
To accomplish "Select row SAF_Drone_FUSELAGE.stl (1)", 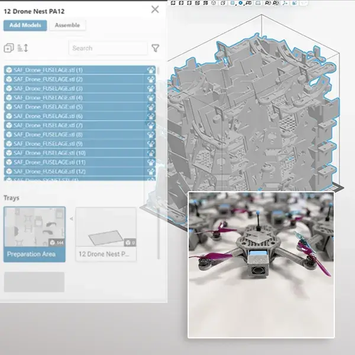I will [80, 70].
